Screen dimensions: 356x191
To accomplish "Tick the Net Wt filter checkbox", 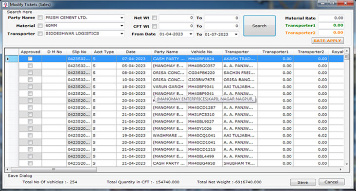I will (154, 17).
